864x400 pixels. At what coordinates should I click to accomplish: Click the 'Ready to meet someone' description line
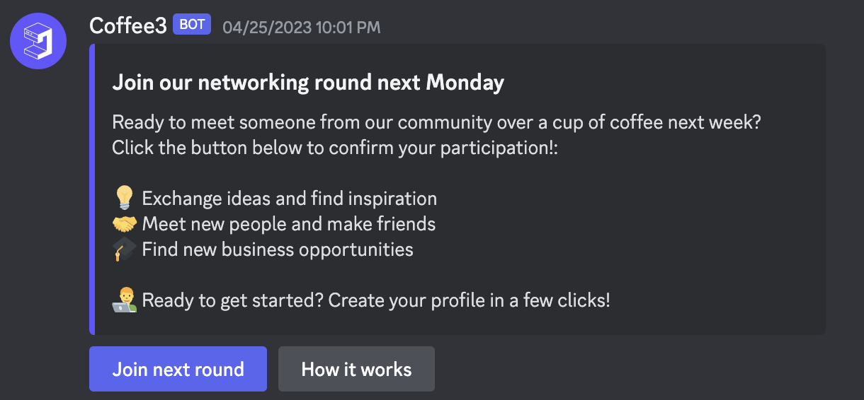[x=436, y=122]
